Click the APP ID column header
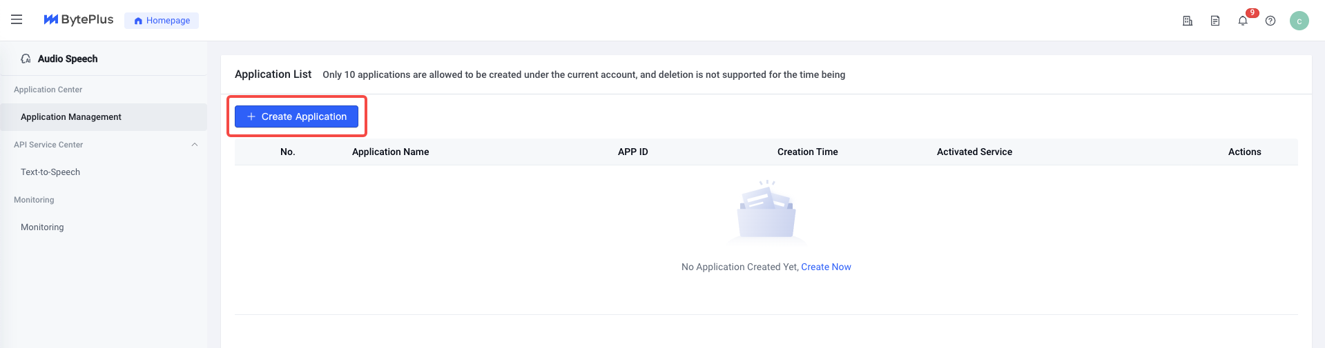1325x348 pixels. (632, 152)
